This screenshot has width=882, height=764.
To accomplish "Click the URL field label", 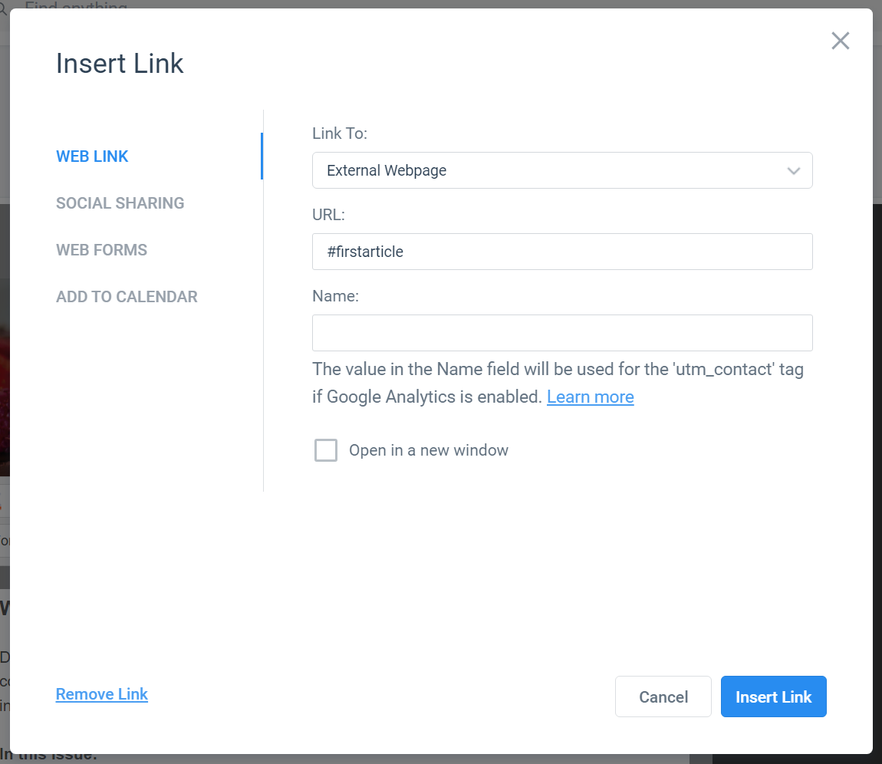I will tap(328, 215).
